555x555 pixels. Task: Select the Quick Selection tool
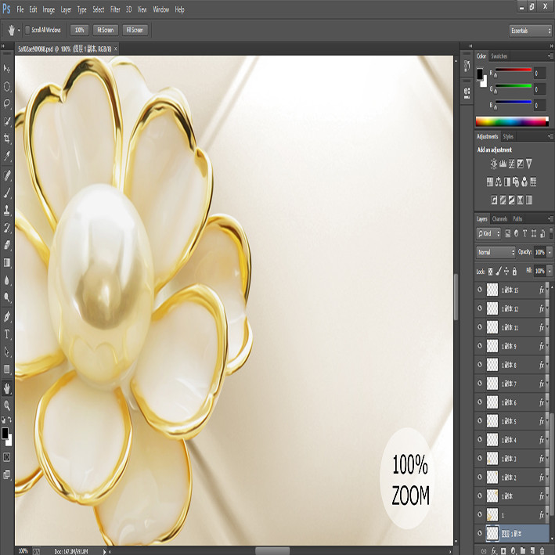click(7, 121)
